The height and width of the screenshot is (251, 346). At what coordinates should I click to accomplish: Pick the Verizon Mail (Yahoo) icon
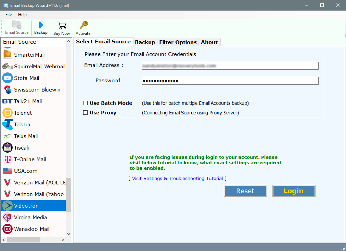pyautogui.click(x=8, y=194)
